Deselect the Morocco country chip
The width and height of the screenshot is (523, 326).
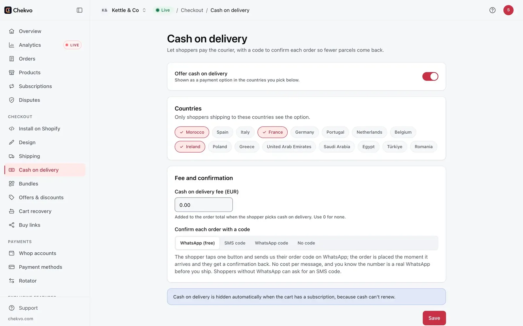pyautogui.click(x=192, y=132)
